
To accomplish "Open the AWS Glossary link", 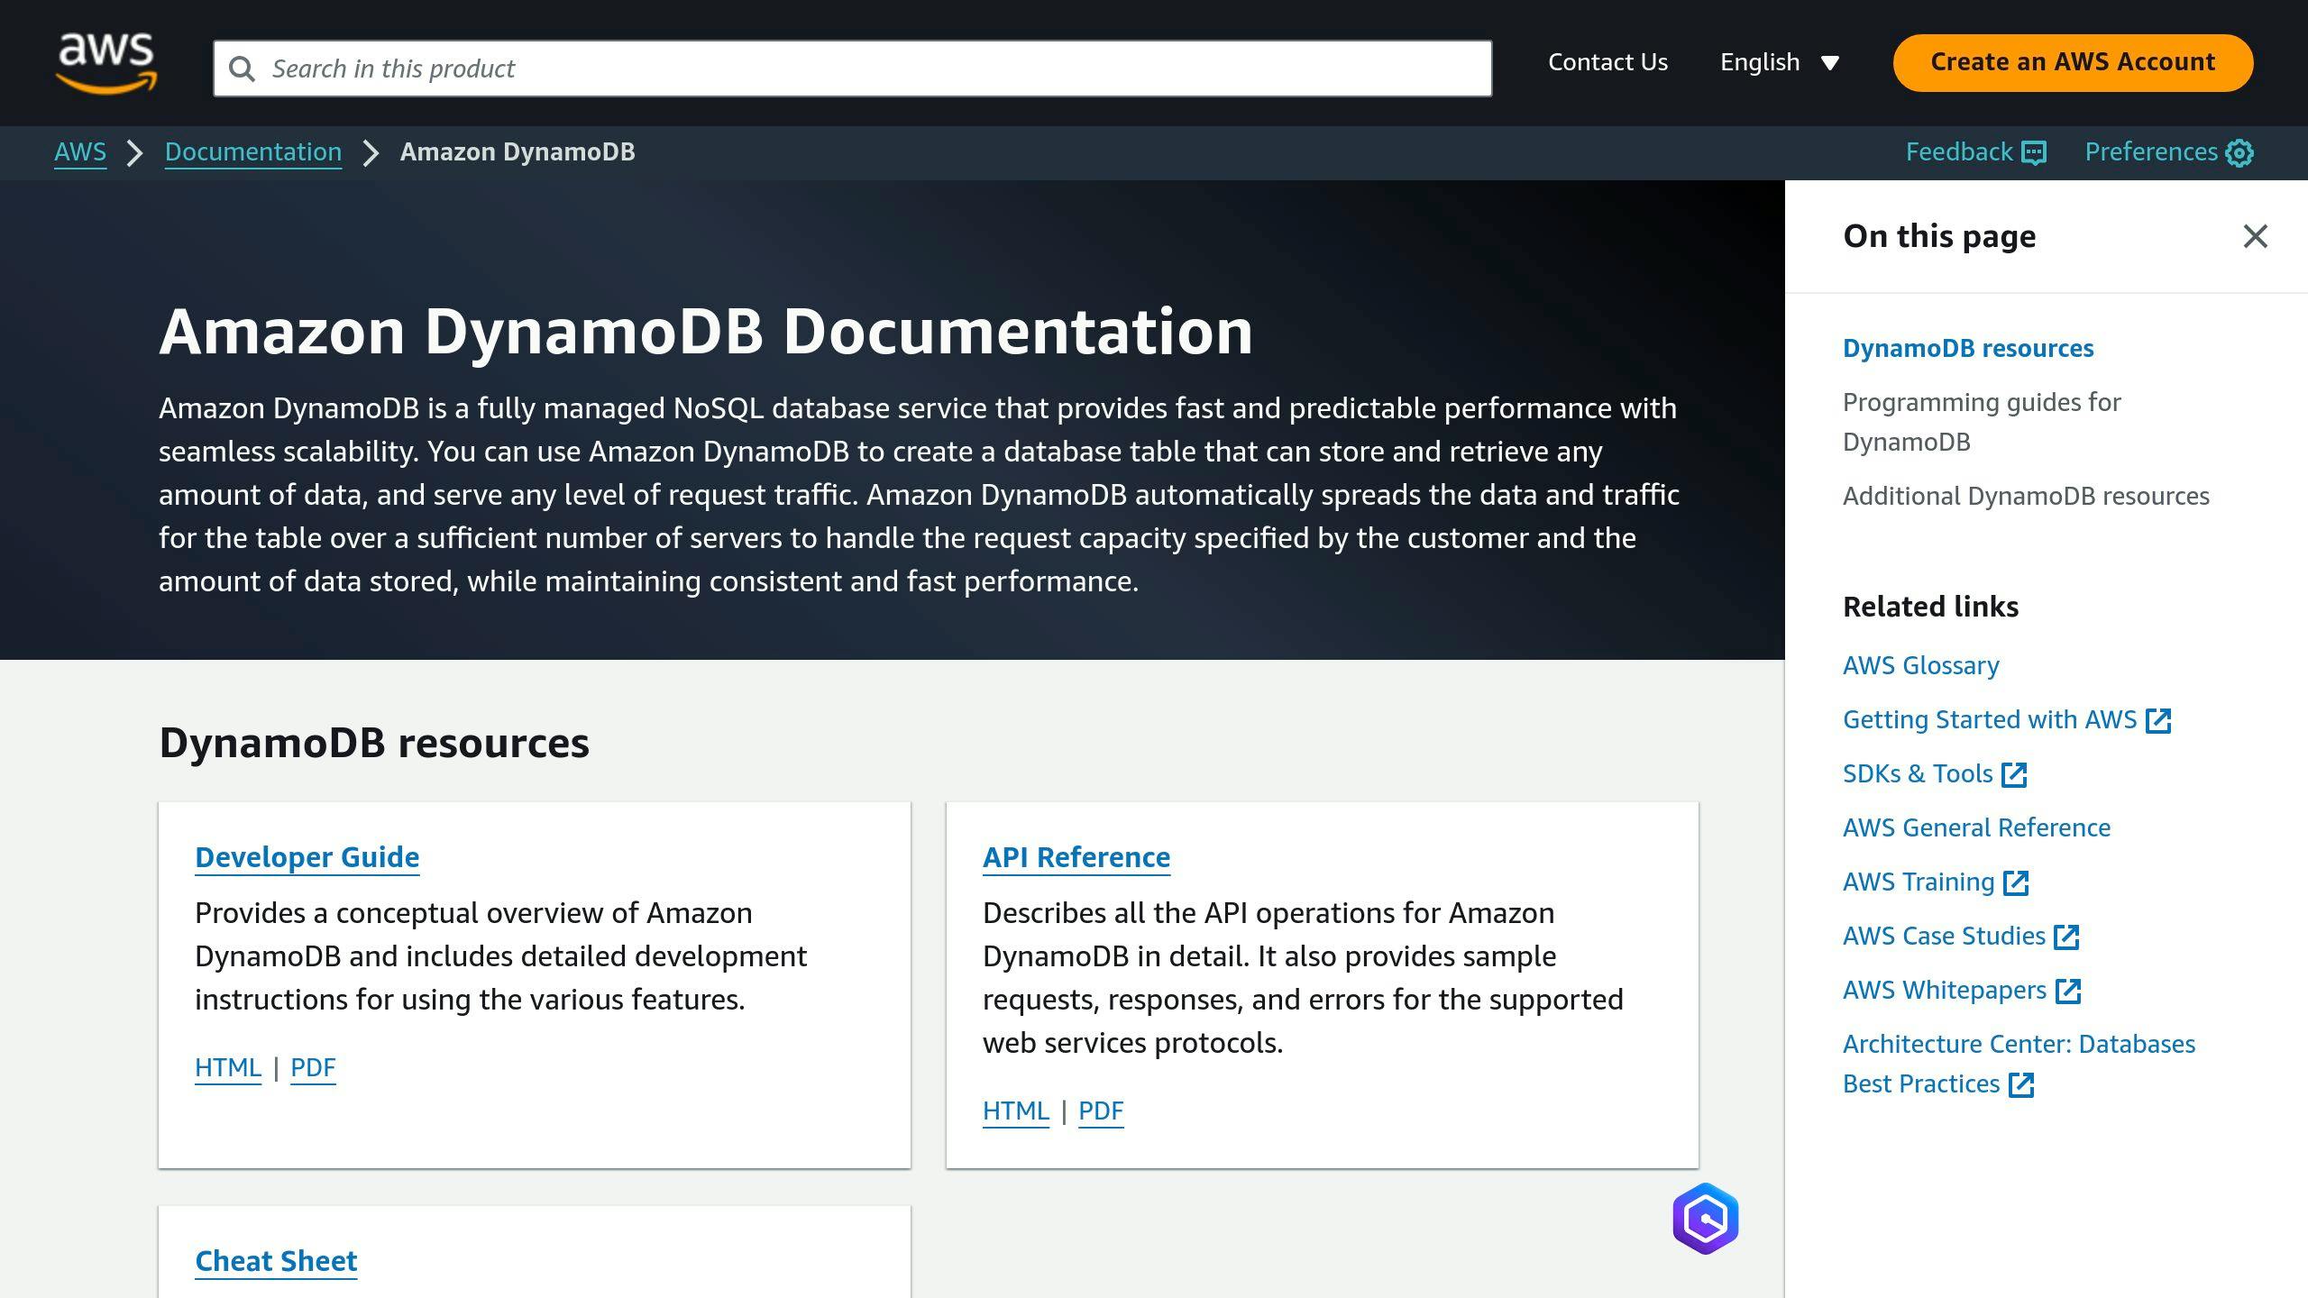I will coord(1920,665).
